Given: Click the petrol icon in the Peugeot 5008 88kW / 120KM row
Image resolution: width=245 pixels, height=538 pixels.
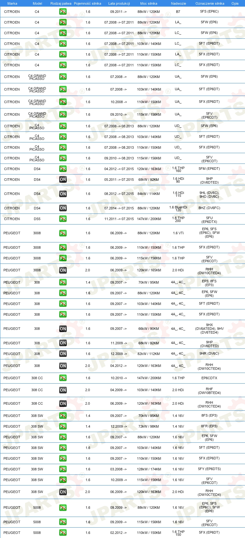Looking at the screenshot, I should coord(63,507).
